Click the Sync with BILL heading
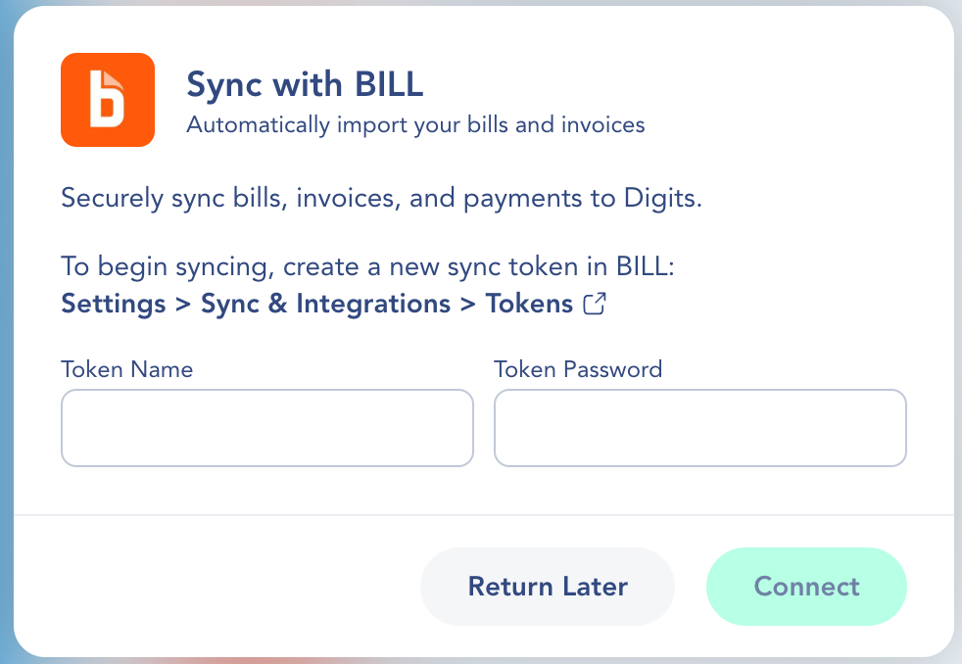The width and height of the screenshot is (962, 664). (x=305, y=85)
